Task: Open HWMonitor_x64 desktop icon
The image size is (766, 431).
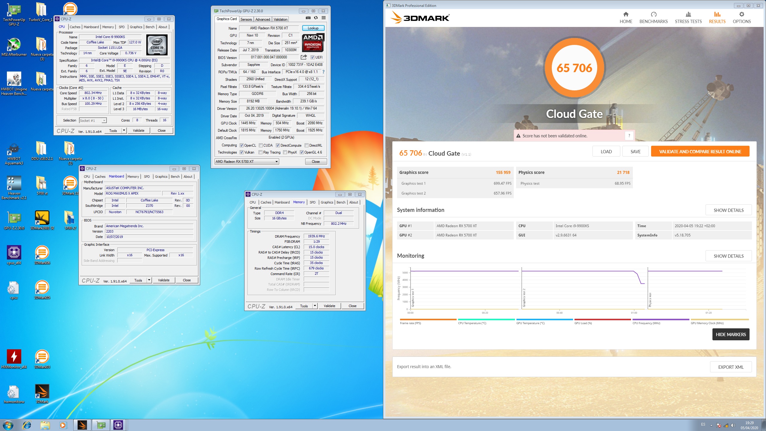Action: 14,359
